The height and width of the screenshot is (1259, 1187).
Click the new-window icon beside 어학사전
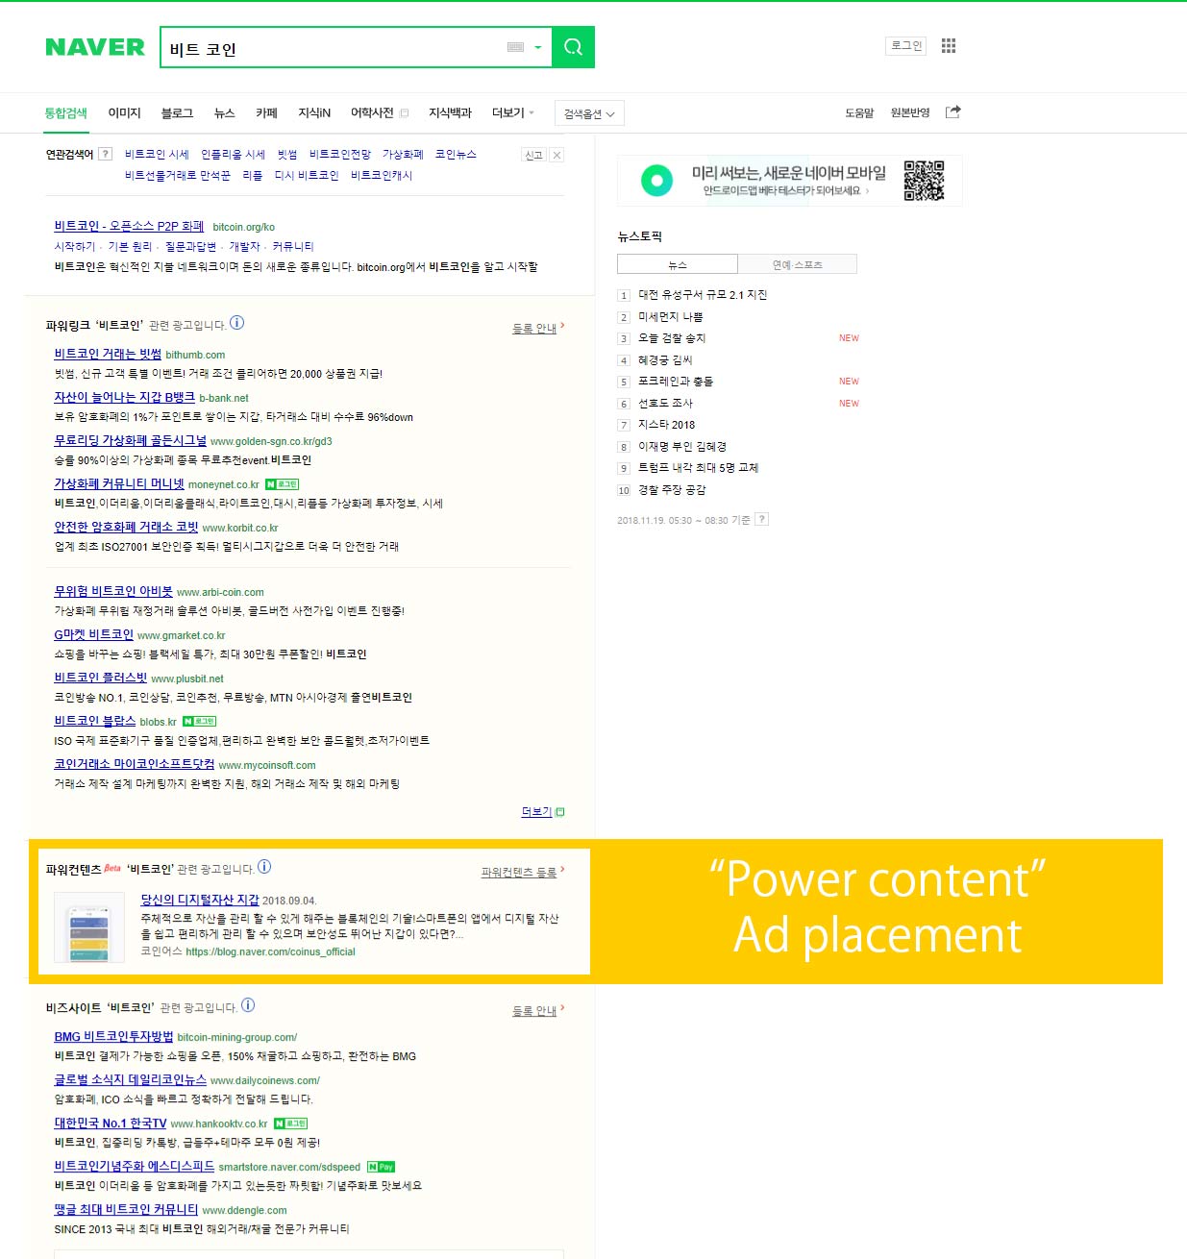pos(404,113)
